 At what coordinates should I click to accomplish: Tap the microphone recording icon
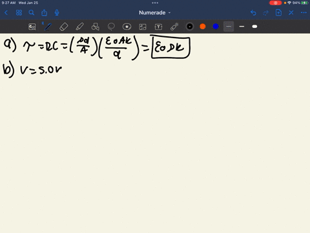click(x=57, y=13)
